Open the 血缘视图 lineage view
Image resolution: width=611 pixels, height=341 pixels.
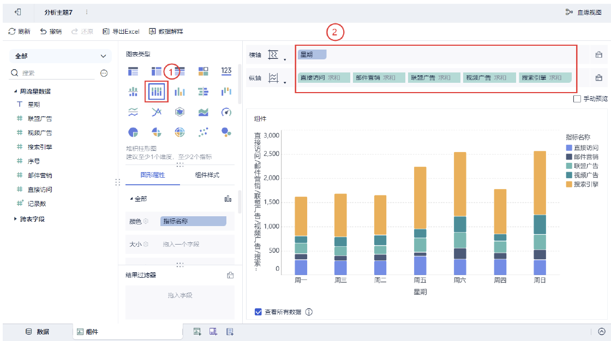(583, 13)
